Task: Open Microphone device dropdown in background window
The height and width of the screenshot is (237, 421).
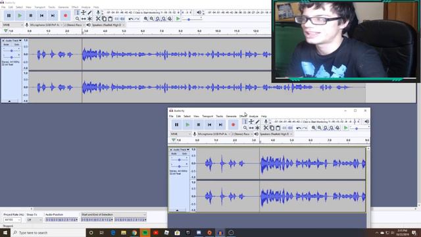Action: 46,25
